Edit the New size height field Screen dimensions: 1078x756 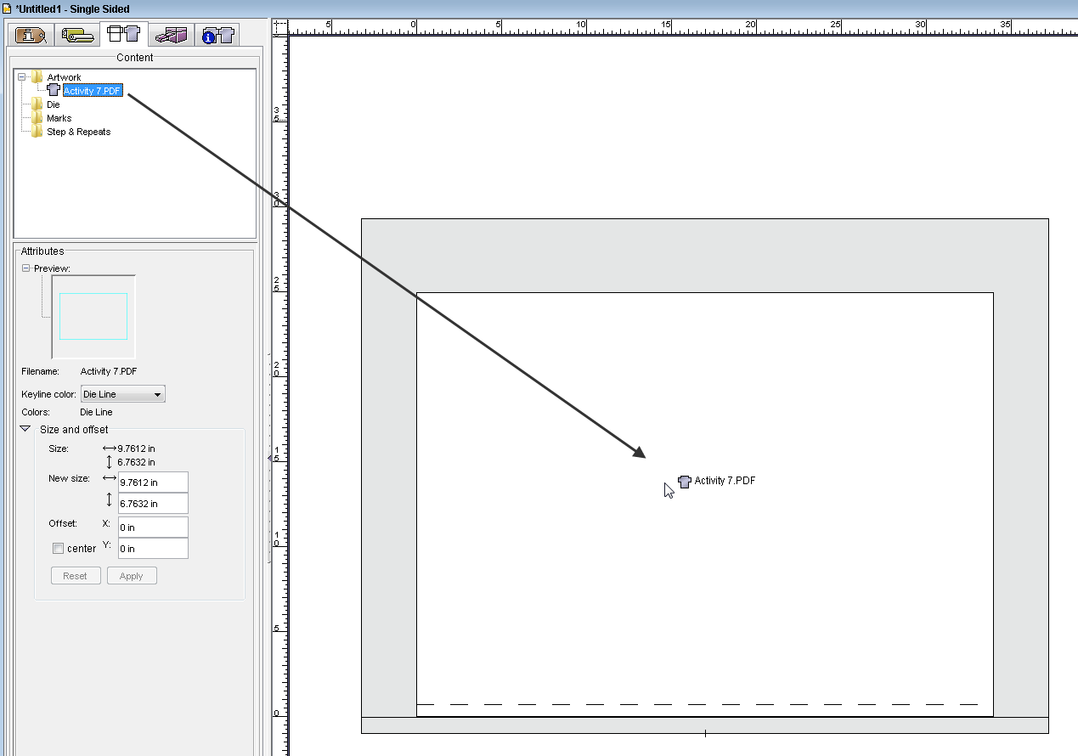(x=153, y=504)
